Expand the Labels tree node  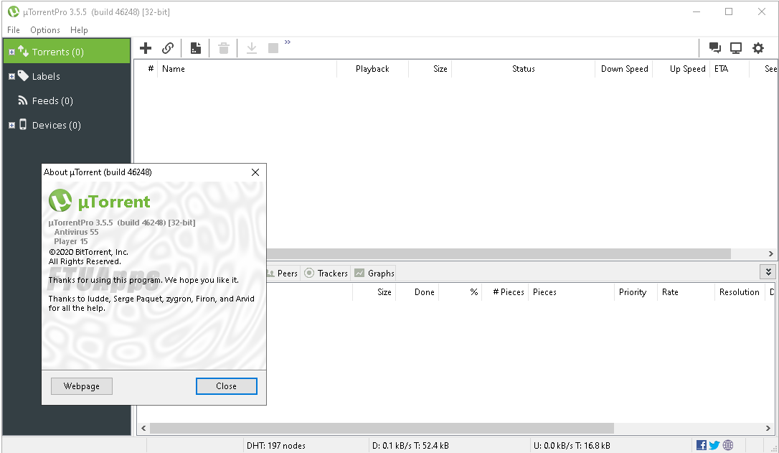click(12, 77)
